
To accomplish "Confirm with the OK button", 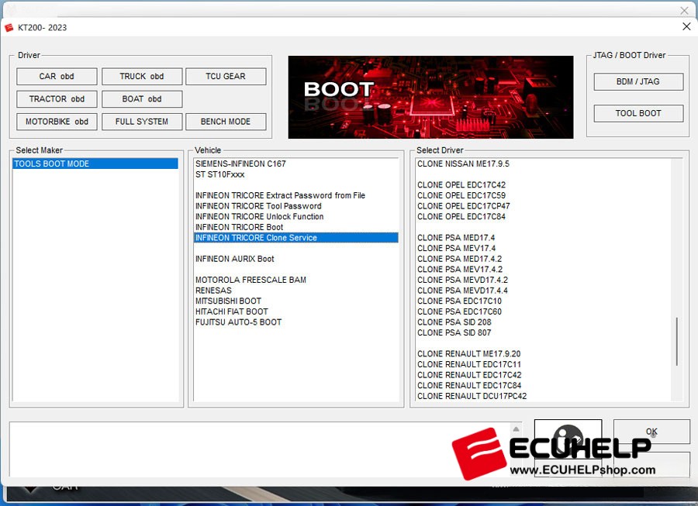I will point(651,432).
